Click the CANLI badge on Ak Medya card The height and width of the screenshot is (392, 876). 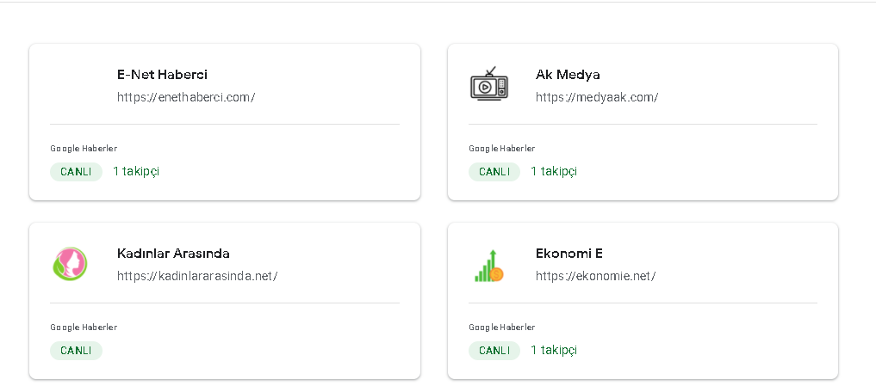(x=494, y=172)
